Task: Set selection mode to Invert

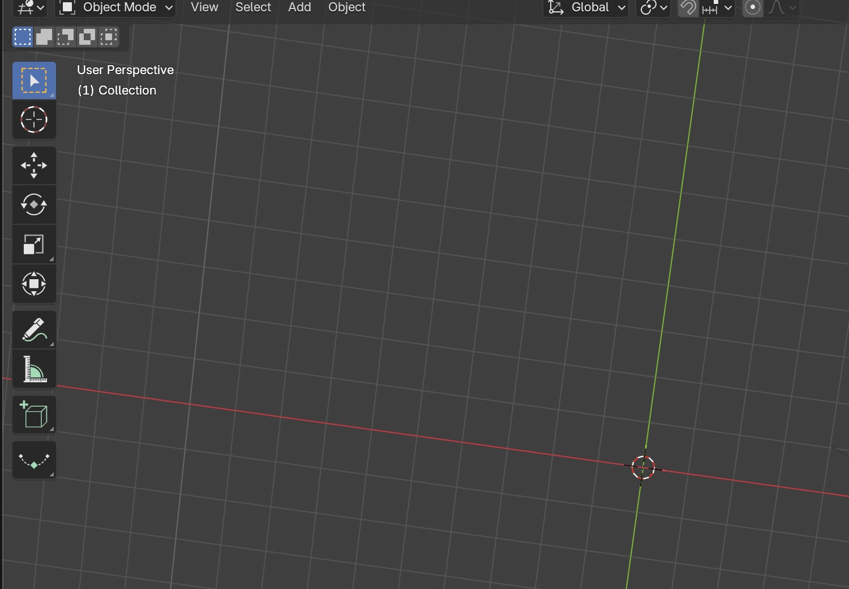Action: click(87, 37)
